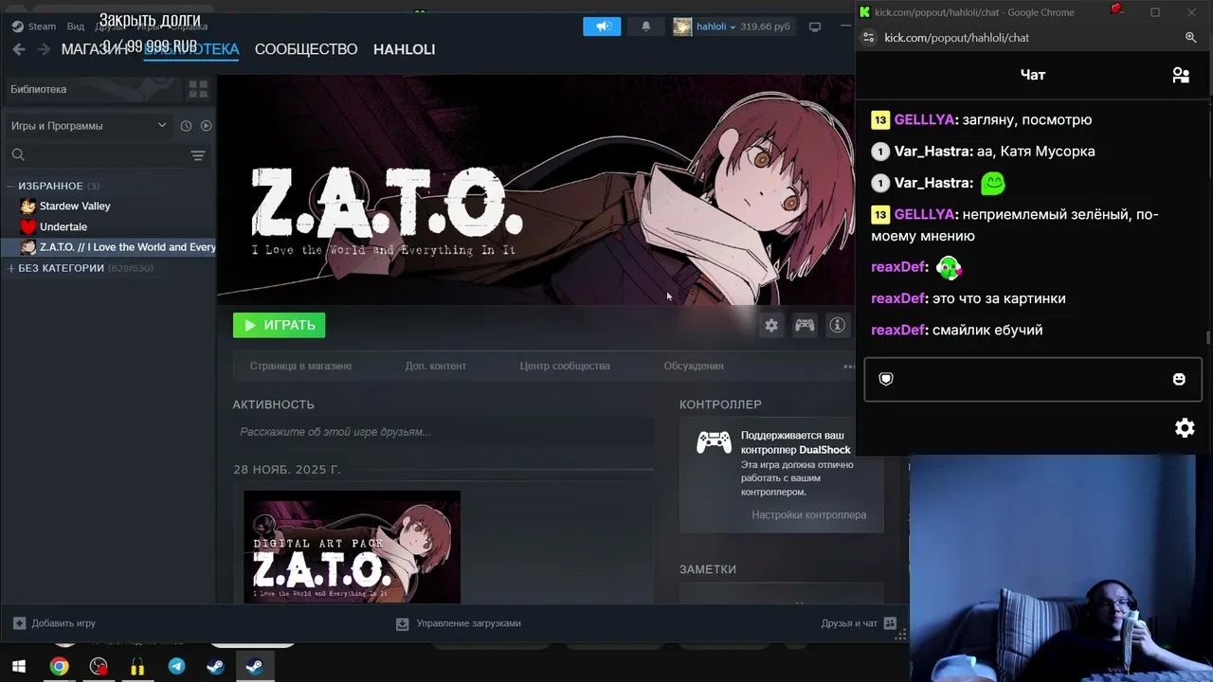This screenshot has height=682, width=1213.
Task: Open controller layout for Z.A.T.O.
Action: pos(805,325)
